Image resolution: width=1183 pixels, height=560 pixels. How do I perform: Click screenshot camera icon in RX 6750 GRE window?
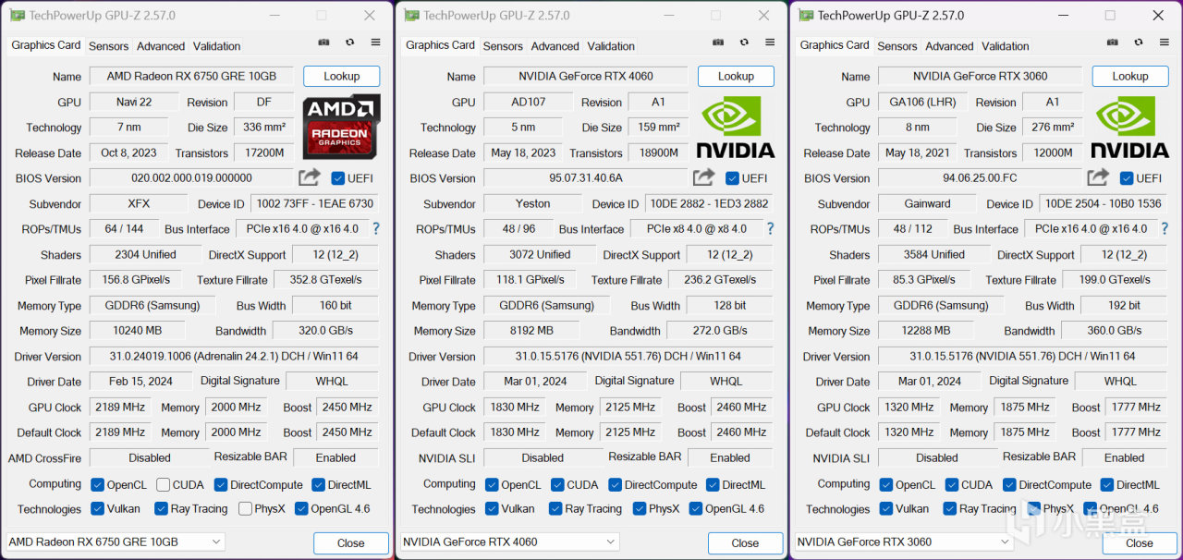(323, 43)
